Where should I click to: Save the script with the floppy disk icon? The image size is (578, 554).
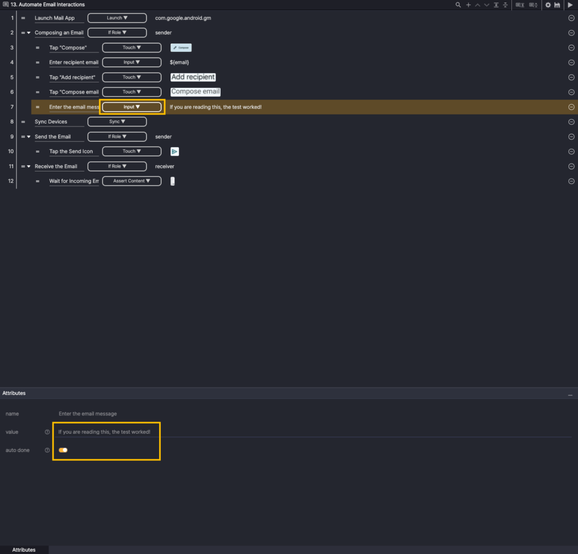[557, 5]
